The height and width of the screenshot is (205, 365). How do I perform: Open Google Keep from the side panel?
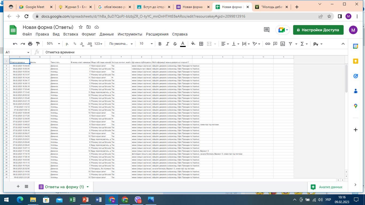coord(355,61)
